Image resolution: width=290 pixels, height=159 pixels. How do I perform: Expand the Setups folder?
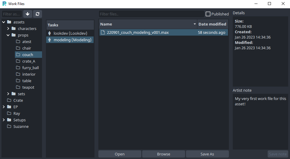tap(4, 120)
